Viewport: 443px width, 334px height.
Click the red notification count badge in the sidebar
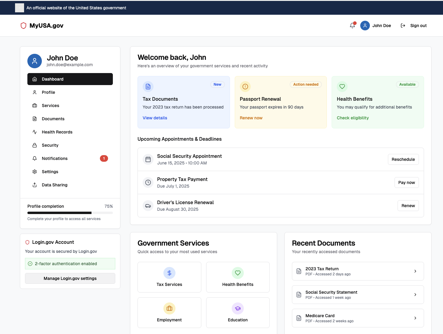pos(104,158)
